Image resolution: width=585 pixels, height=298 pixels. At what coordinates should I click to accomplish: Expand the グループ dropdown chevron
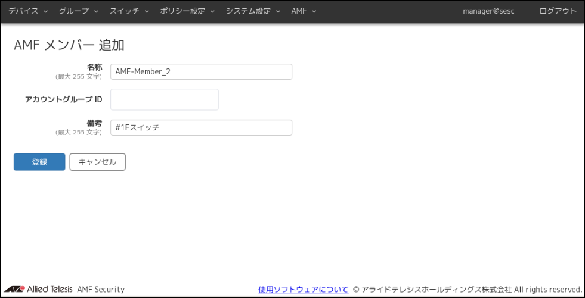pyautogui.click(x=96, y=11)
